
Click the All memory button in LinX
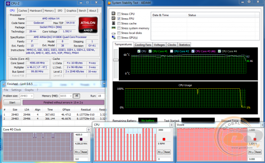point(77,96)
